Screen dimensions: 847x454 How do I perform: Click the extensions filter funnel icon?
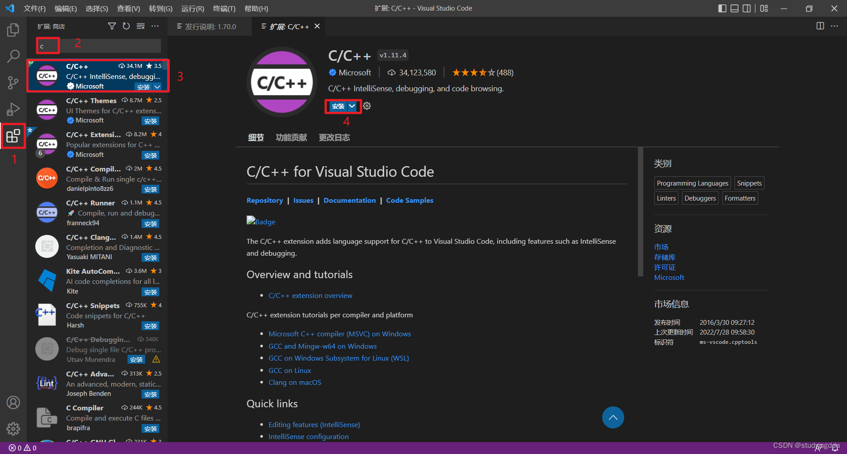(x=112, y=26)
